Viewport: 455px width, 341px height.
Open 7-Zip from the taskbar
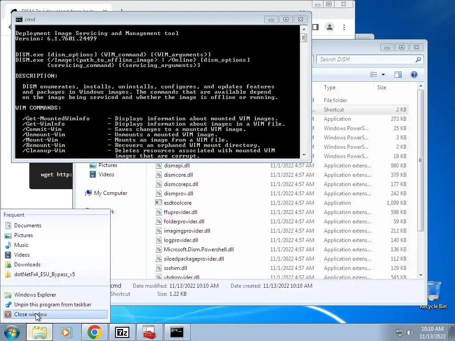[x=122, y=332]
